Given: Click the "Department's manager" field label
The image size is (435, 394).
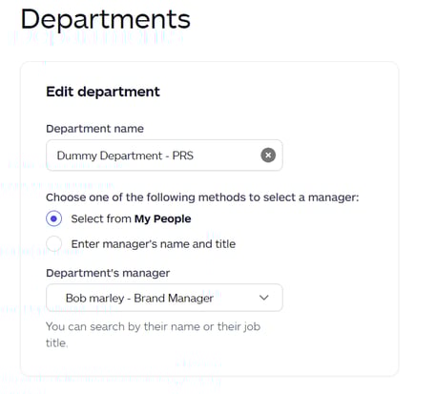Looking at the screenshot, I should (x=108, y=273).
